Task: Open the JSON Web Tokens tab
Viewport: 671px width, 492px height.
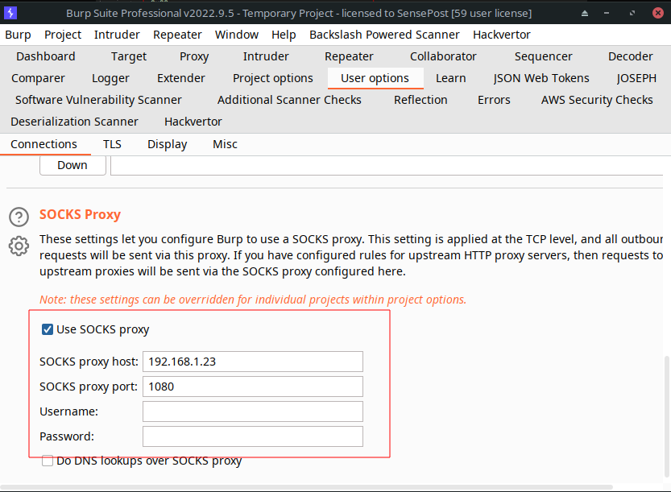Action: 541,78
